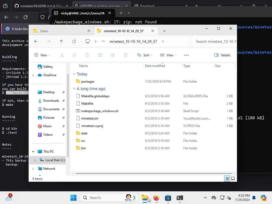
Task: Go up one folder level in Explorer
Action: pyautogui.click(x=61, y=41)
